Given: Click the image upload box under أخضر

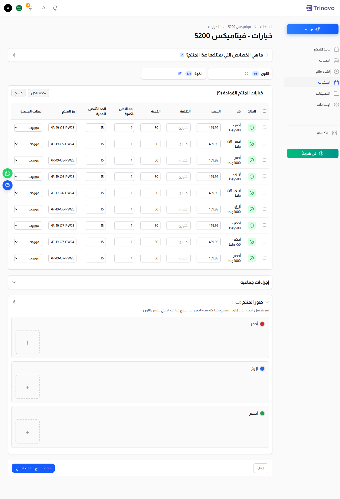Looking at the screenshot, I should point(28,431).
